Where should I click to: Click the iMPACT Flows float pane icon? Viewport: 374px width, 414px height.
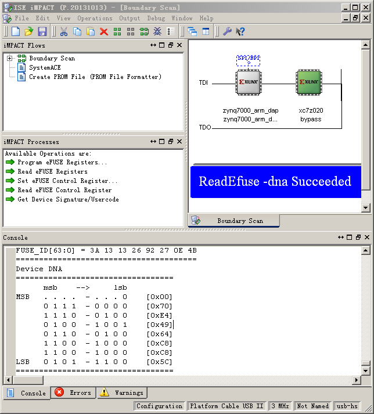(x=171, y=45)
